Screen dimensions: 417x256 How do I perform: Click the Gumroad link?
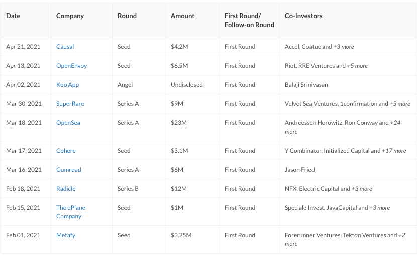[x=69, y=170]
